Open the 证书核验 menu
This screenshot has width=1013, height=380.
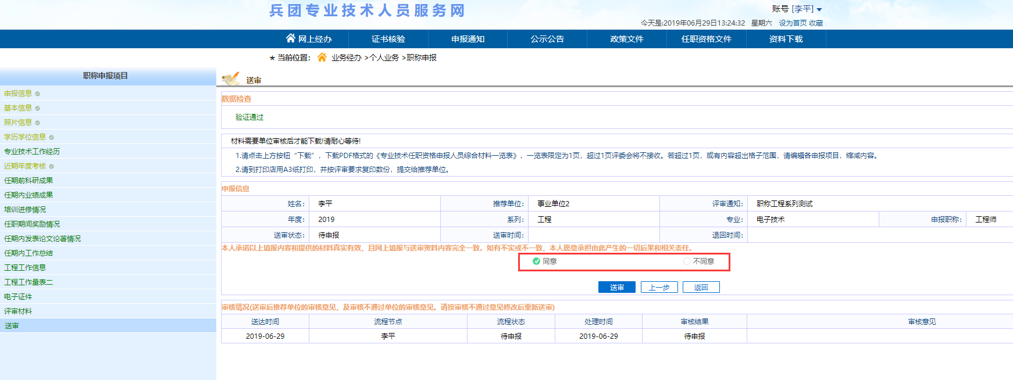(x=388, y=39)
